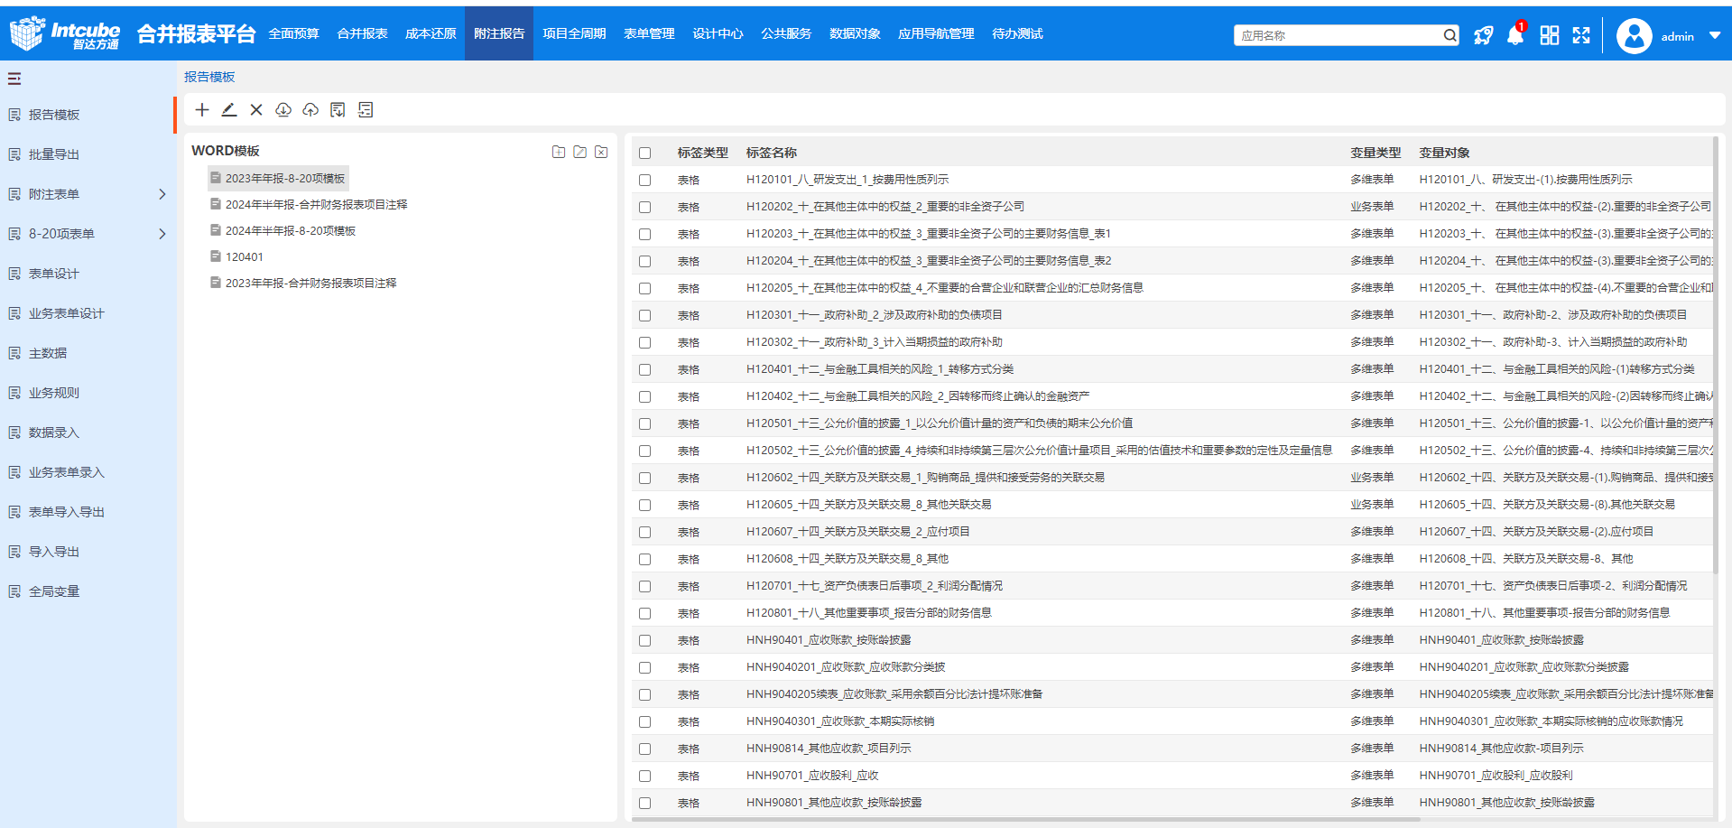Click the 应用名称 search input field
Viewport: 1732px width, 828px height.
coord(1336,35)
